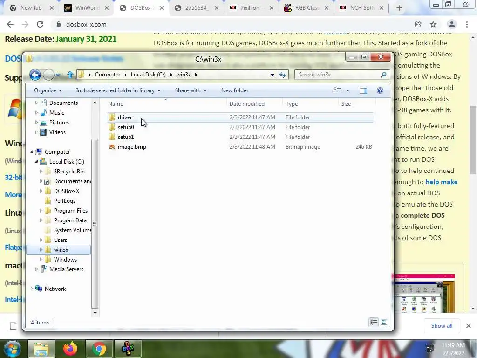This screenshot has height=358, width=477.
Task: Collapse the Computer tree node
Action: [32, 151]
